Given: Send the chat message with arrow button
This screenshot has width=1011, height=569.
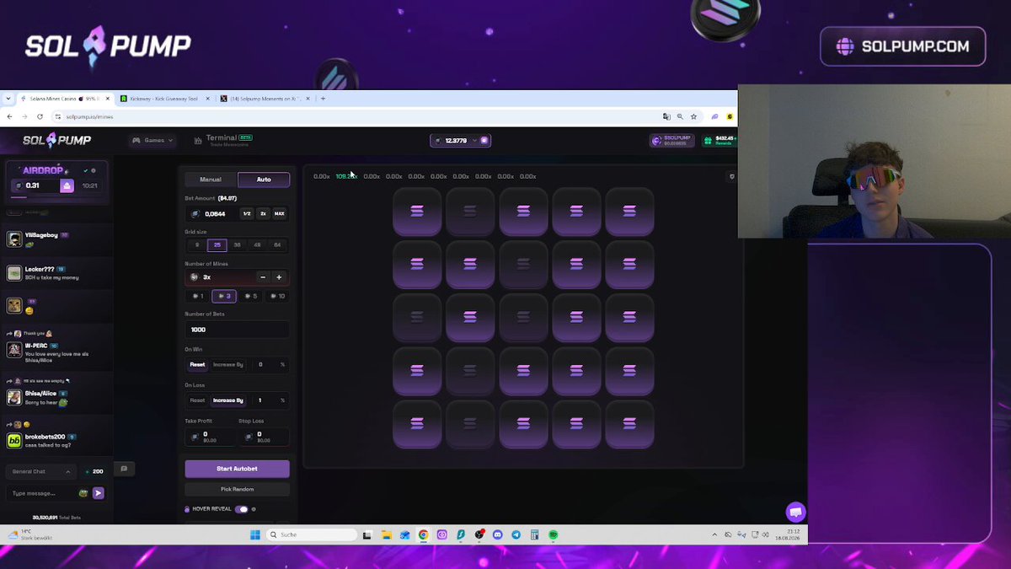Looking at the screenshot, I should point(99,493).
